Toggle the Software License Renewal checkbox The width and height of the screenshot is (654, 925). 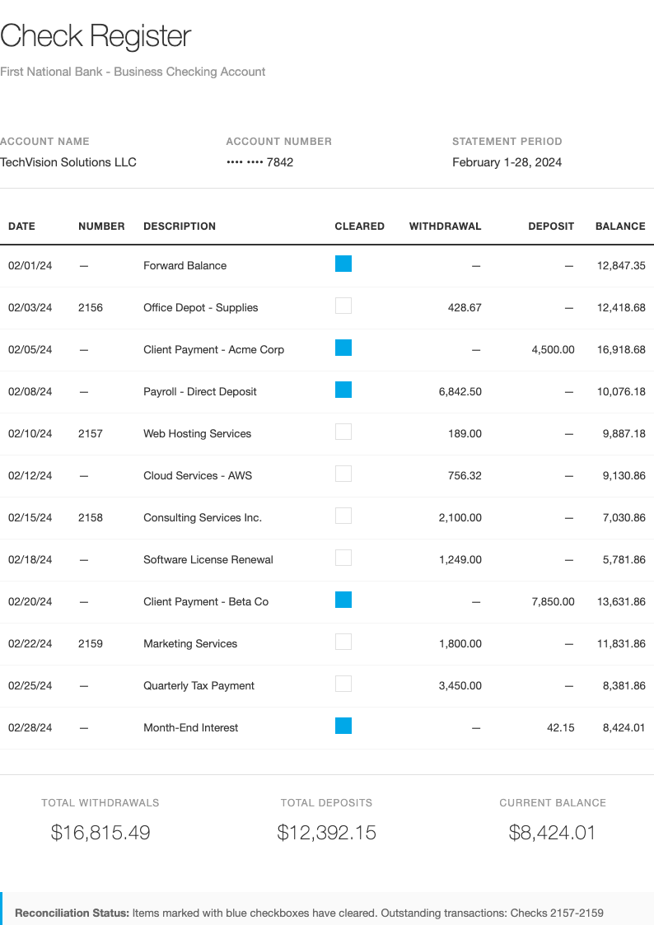pos(343,557)
